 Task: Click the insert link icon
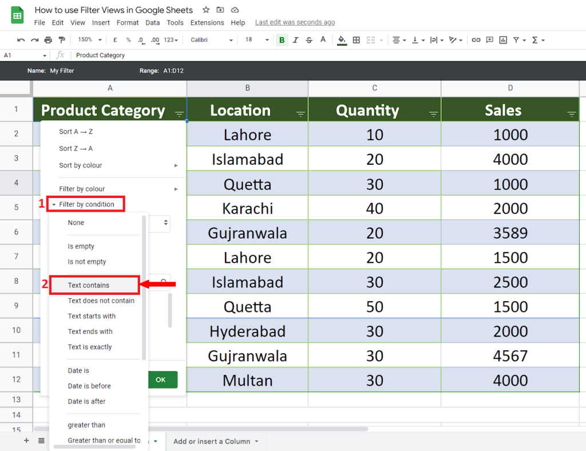(x=476, y=40)
